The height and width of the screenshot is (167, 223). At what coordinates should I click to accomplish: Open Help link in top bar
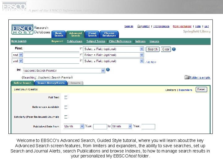pos(198,26)
